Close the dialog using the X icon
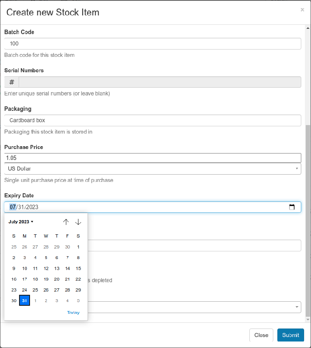Screen dimensions: 311x348 click(302, 10)
